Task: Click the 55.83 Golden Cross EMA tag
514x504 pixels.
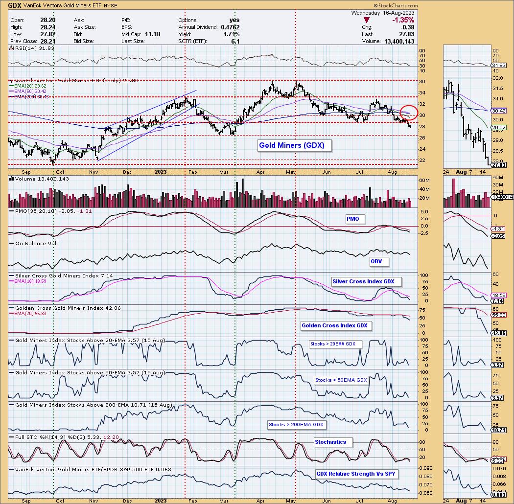Action: [x=499, y=315]
